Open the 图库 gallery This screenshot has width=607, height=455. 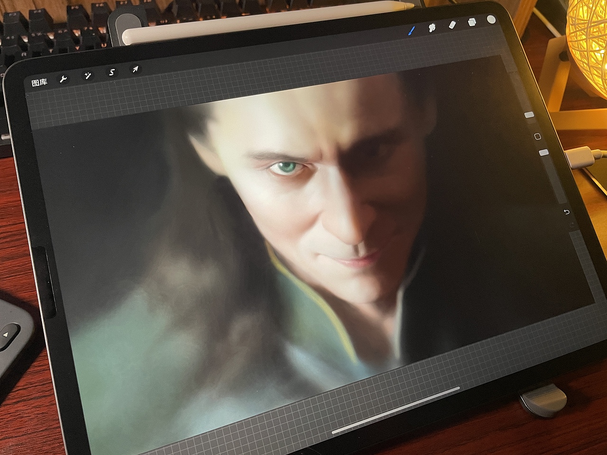pos(39,83)
